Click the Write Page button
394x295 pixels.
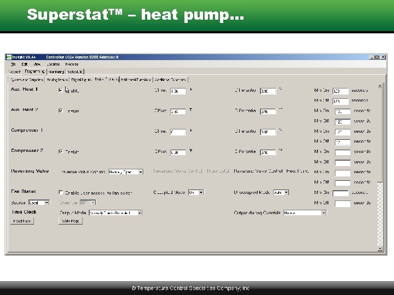pyautogui.click(x=71, y=221)
